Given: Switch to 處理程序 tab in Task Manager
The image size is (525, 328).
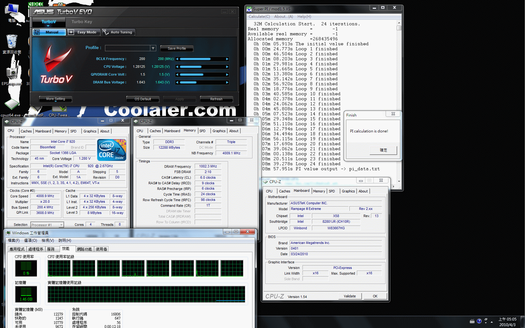Looking at the screenshot, I should (36, 249).
